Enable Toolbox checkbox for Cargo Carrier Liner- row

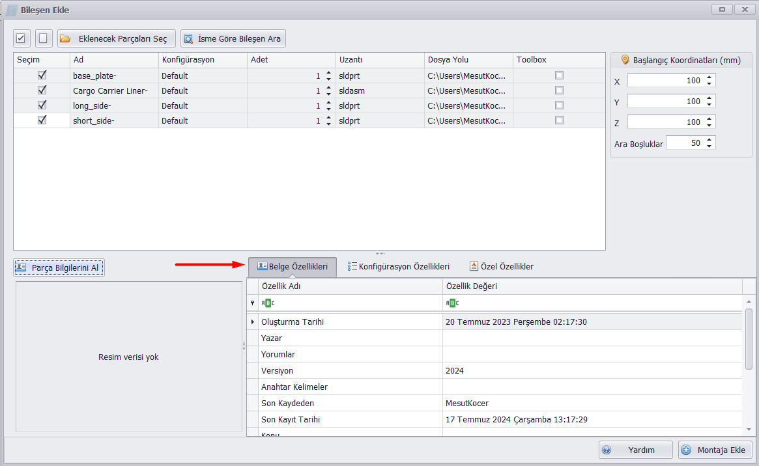[559, 90]
